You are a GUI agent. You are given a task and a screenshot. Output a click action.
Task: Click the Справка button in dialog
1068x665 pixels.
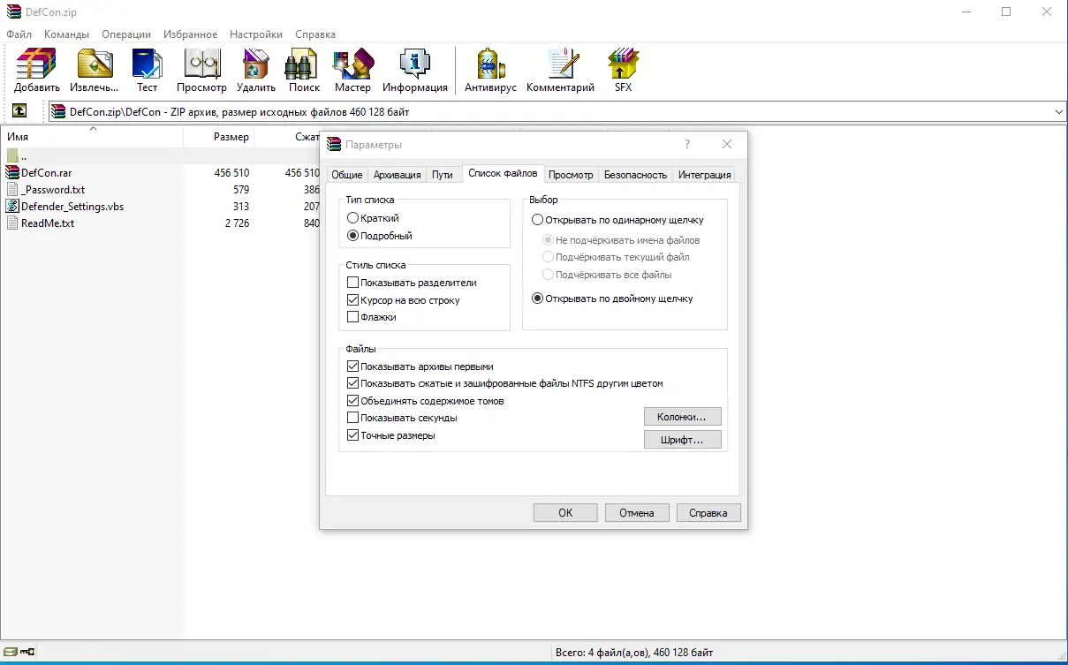(708, 513)
